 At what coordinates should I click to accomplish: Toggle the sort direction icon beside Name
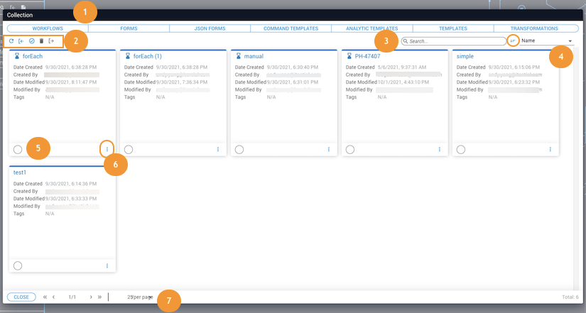pos(513,40)
